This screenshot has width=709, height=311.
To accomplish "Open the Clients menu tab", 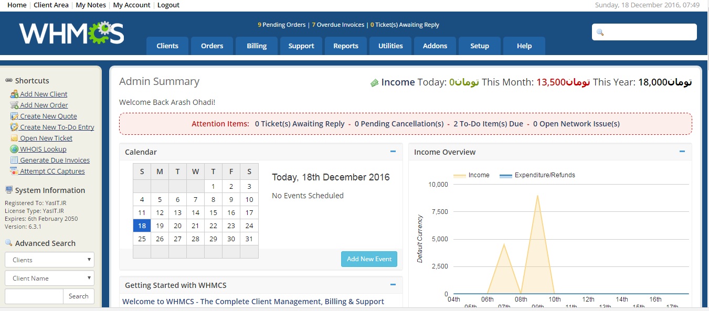I will coord(167,46).
